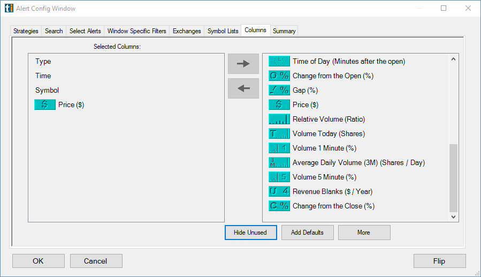Click the Add Defaults button
This screenshot has width=481, height=277.
click(x=307, y=233)
